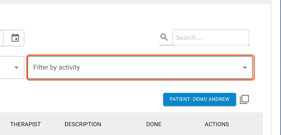Click the date field left of calendar icon
Screen dimensions: 281x135
2,38
